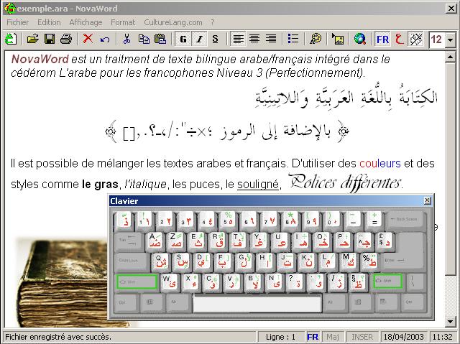Switch to Arabic input with the red letter icon

coord(400,39)
